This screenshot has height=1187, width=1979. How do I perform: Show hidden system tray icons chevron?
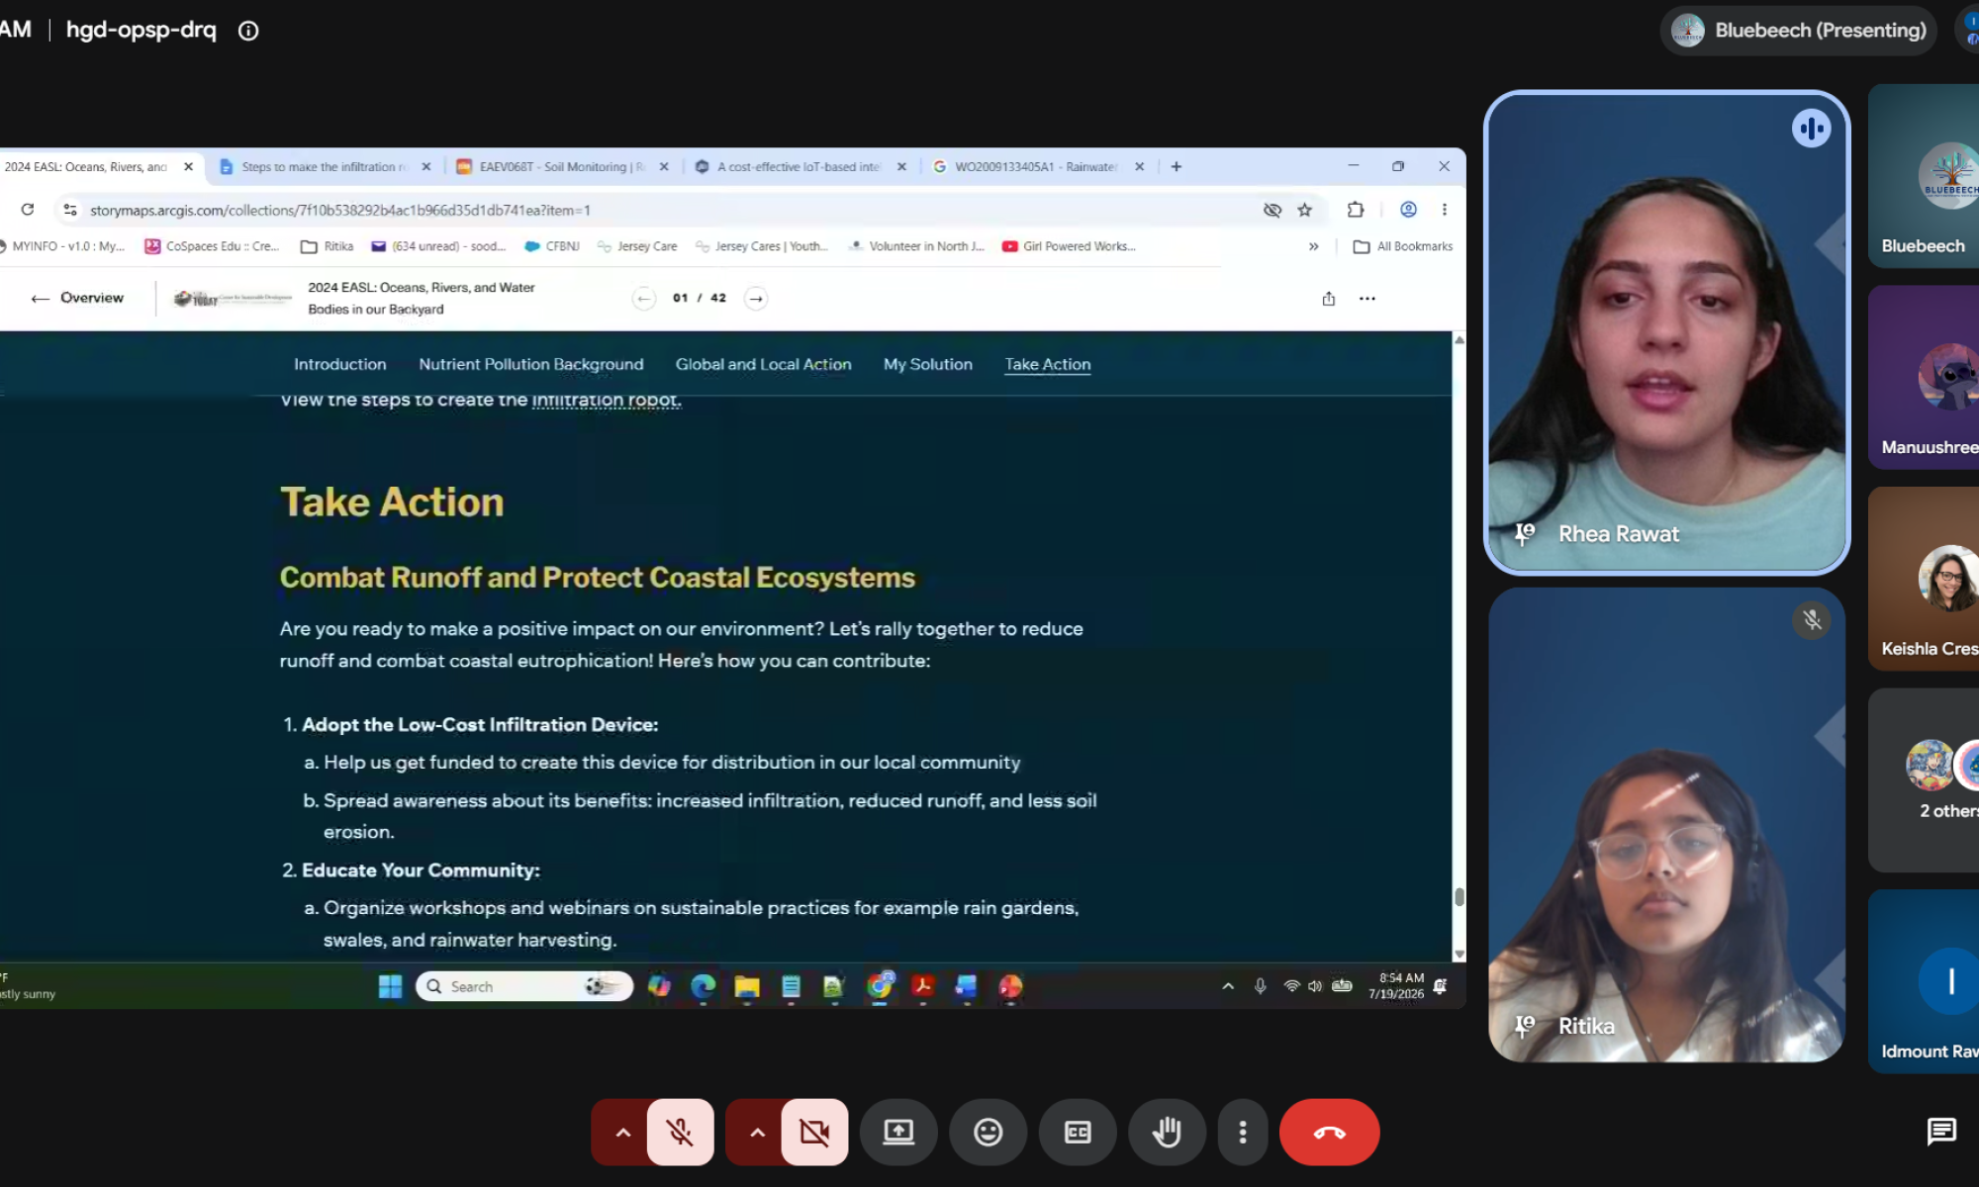pos(1228,986)
